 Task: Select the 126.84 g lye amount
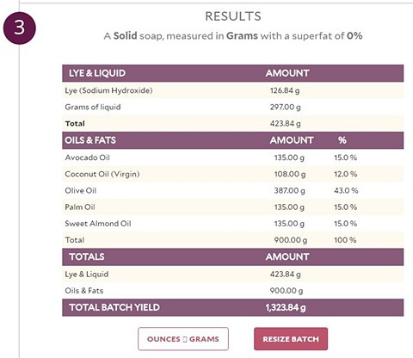coord(285,90)
